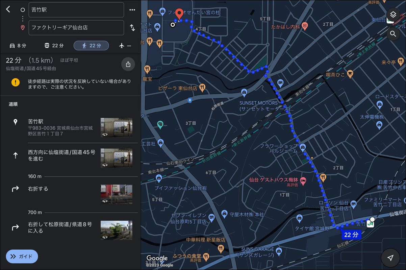Image resolution: width=406 pixels, height=270 pixels.
Task: Center map on my location arrow button
Action: [390, 258]
